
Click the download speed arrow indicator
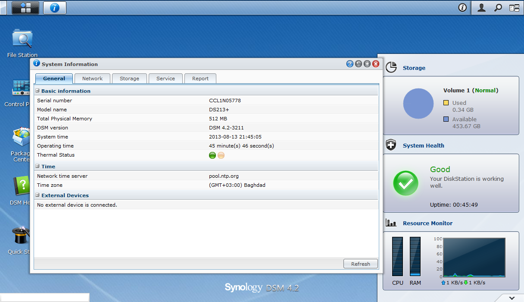tap(466, 283)
